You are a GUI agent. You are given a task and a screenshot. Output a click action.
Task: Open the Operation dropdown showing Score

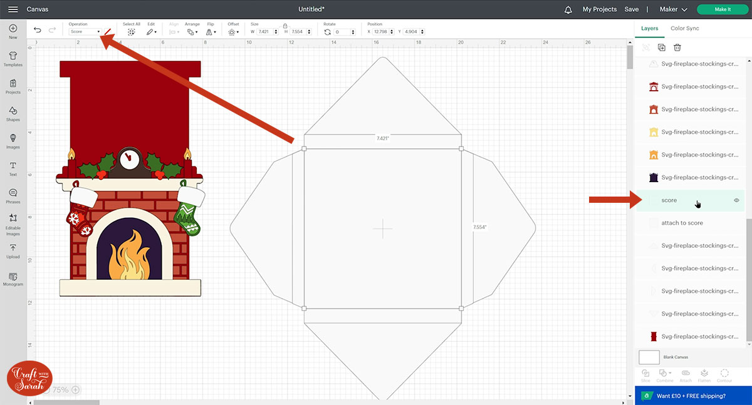[x=85, y=30]
